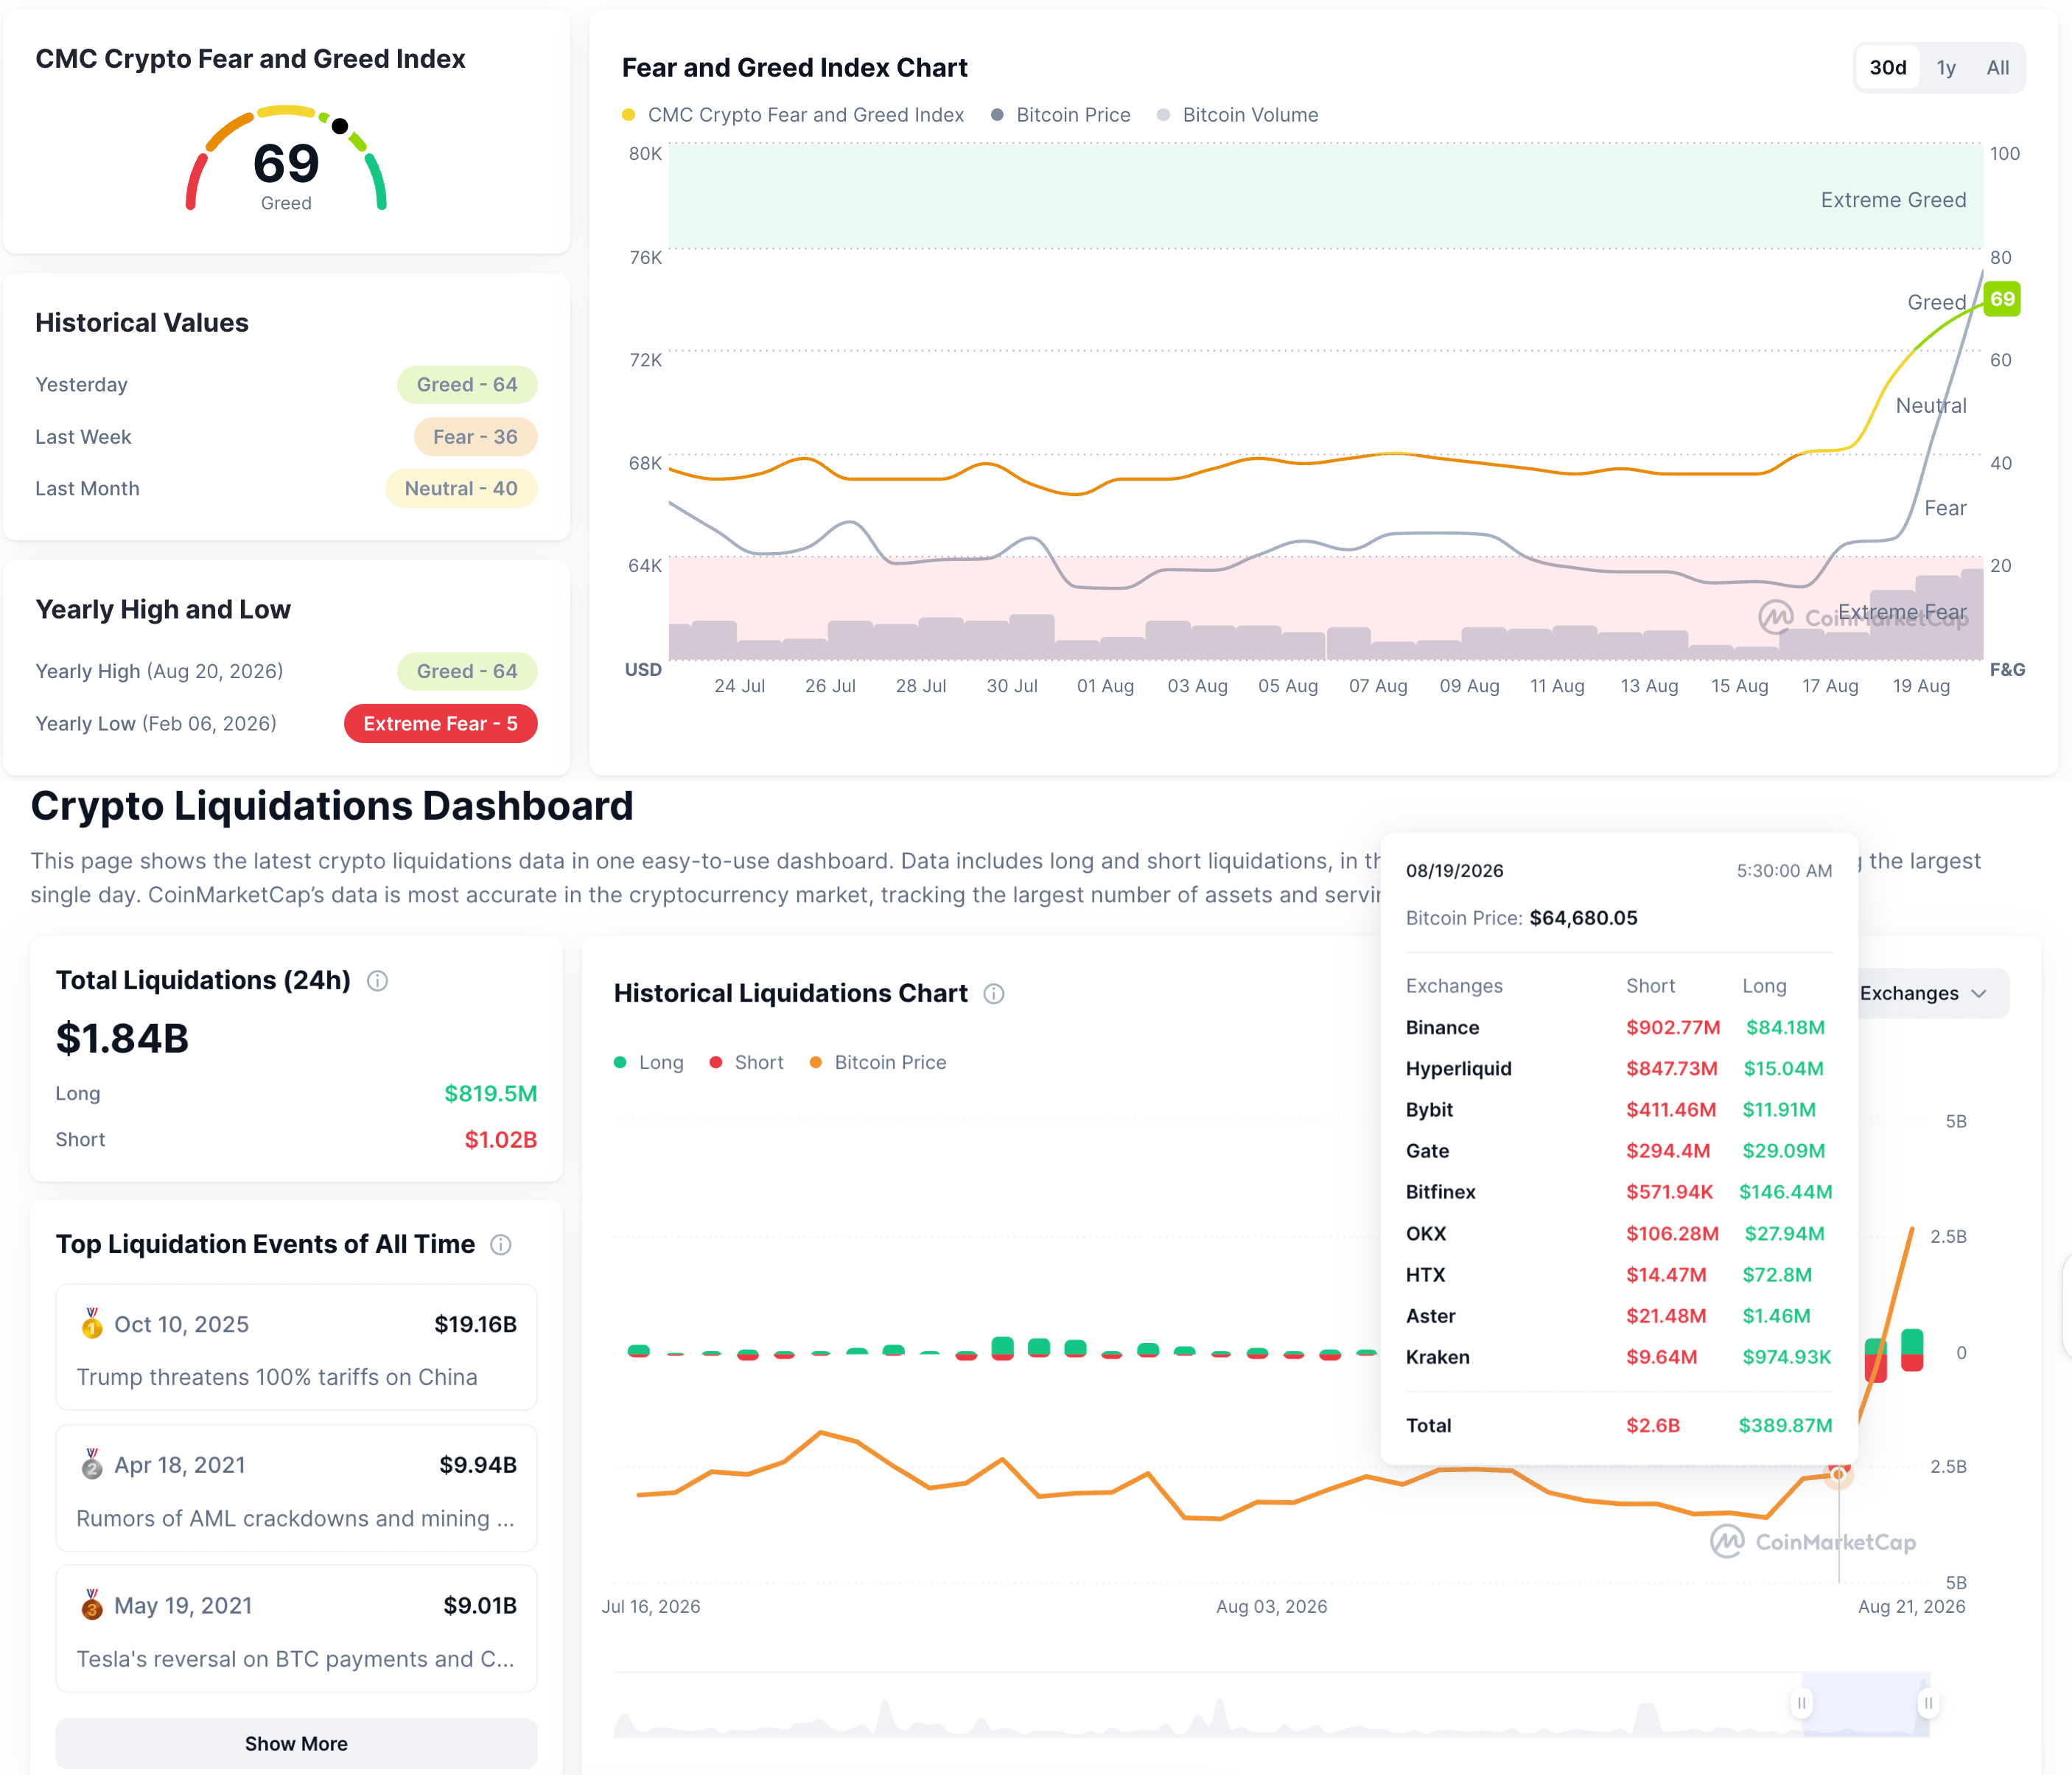
Task: Toggle the Bitcoin Volume legend series
Action: pyautogui.click(x=1238, y=115)
